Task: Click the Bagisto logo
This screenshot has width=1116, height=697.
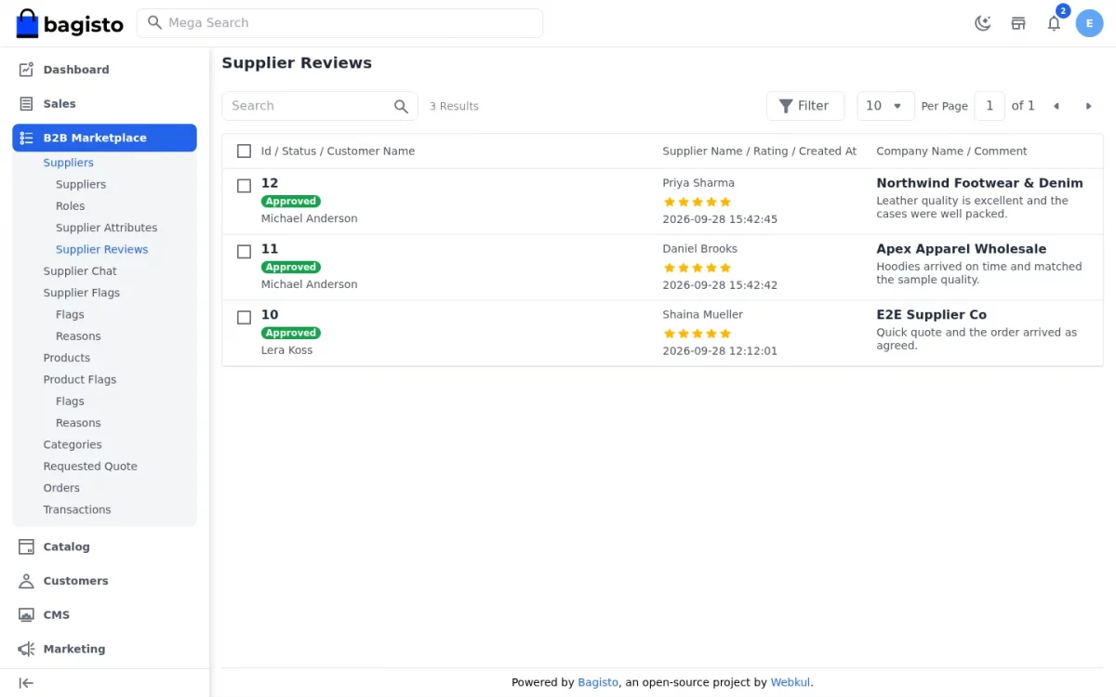Action: (70, 23)
